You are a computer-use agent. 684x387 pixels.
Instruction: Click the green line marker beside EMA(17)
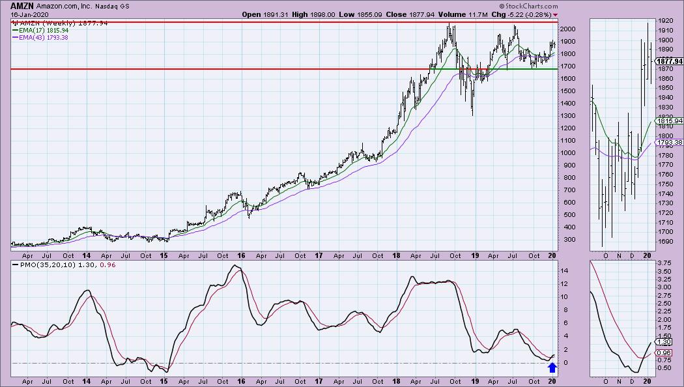(15, 31)
